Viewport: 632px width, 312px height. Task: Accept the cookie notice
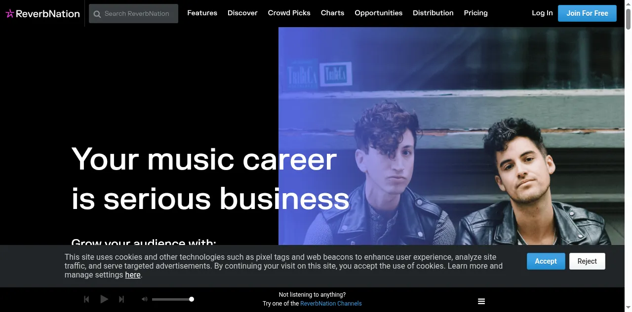pyautogui.click(x=546, y=261)
